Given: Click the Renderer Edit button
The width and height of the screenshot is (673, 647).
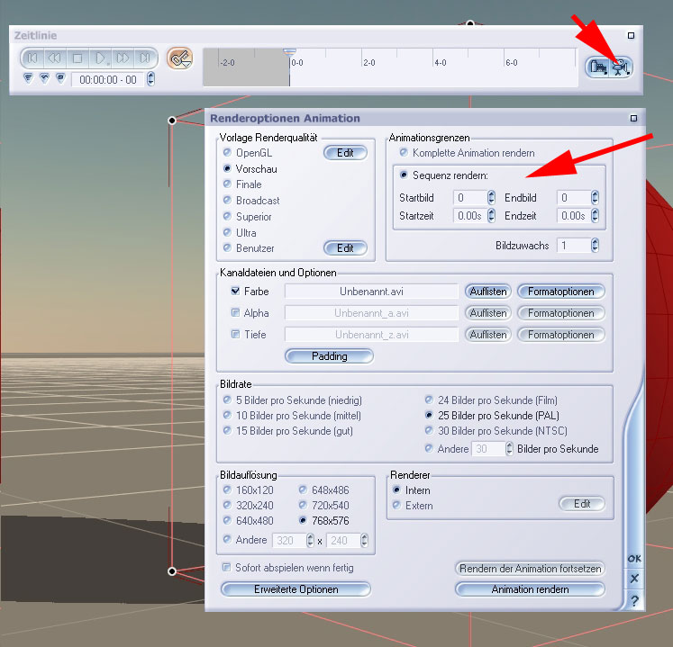Looking at the screenshot, I should 582,504.
